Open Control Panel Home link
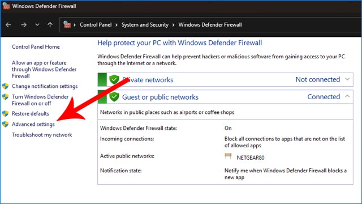Viewport: 362px width, 204px height. point(36,46)
